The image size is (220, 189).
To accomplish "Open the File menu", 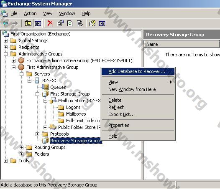I will pyautogui.click(x=14, y=13).
